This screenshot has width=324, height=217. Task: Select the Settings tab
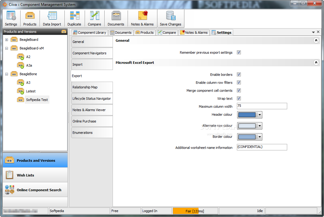[222, 33]
